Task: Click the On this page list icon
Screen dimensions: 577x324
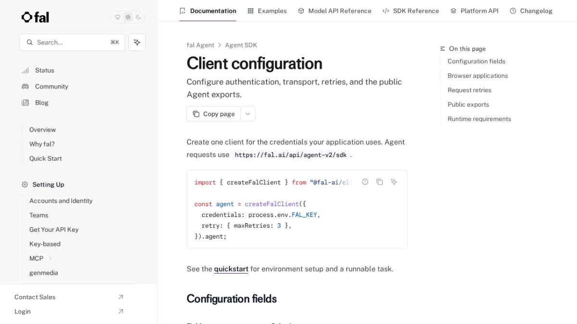Action: 443,49
